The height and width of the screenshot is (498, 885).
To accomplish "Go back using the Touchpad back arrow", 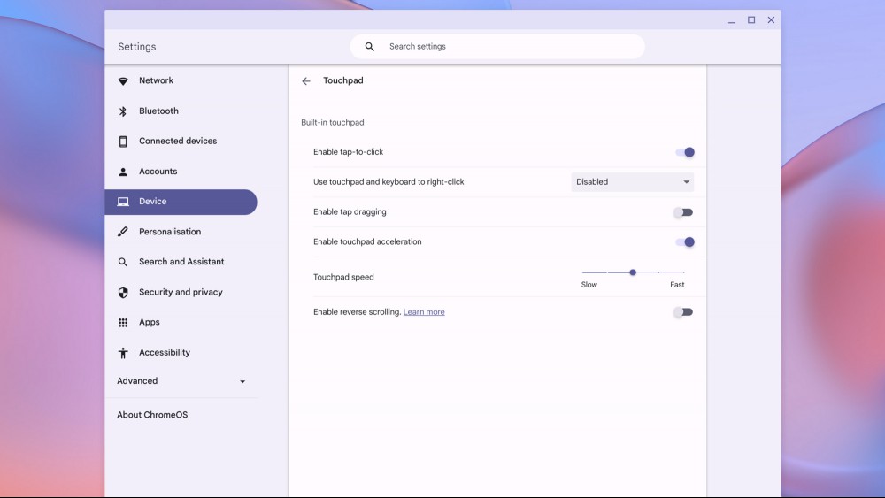I will click(306, 81).
